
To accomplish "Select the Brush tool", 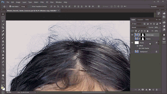I will 3,38.
